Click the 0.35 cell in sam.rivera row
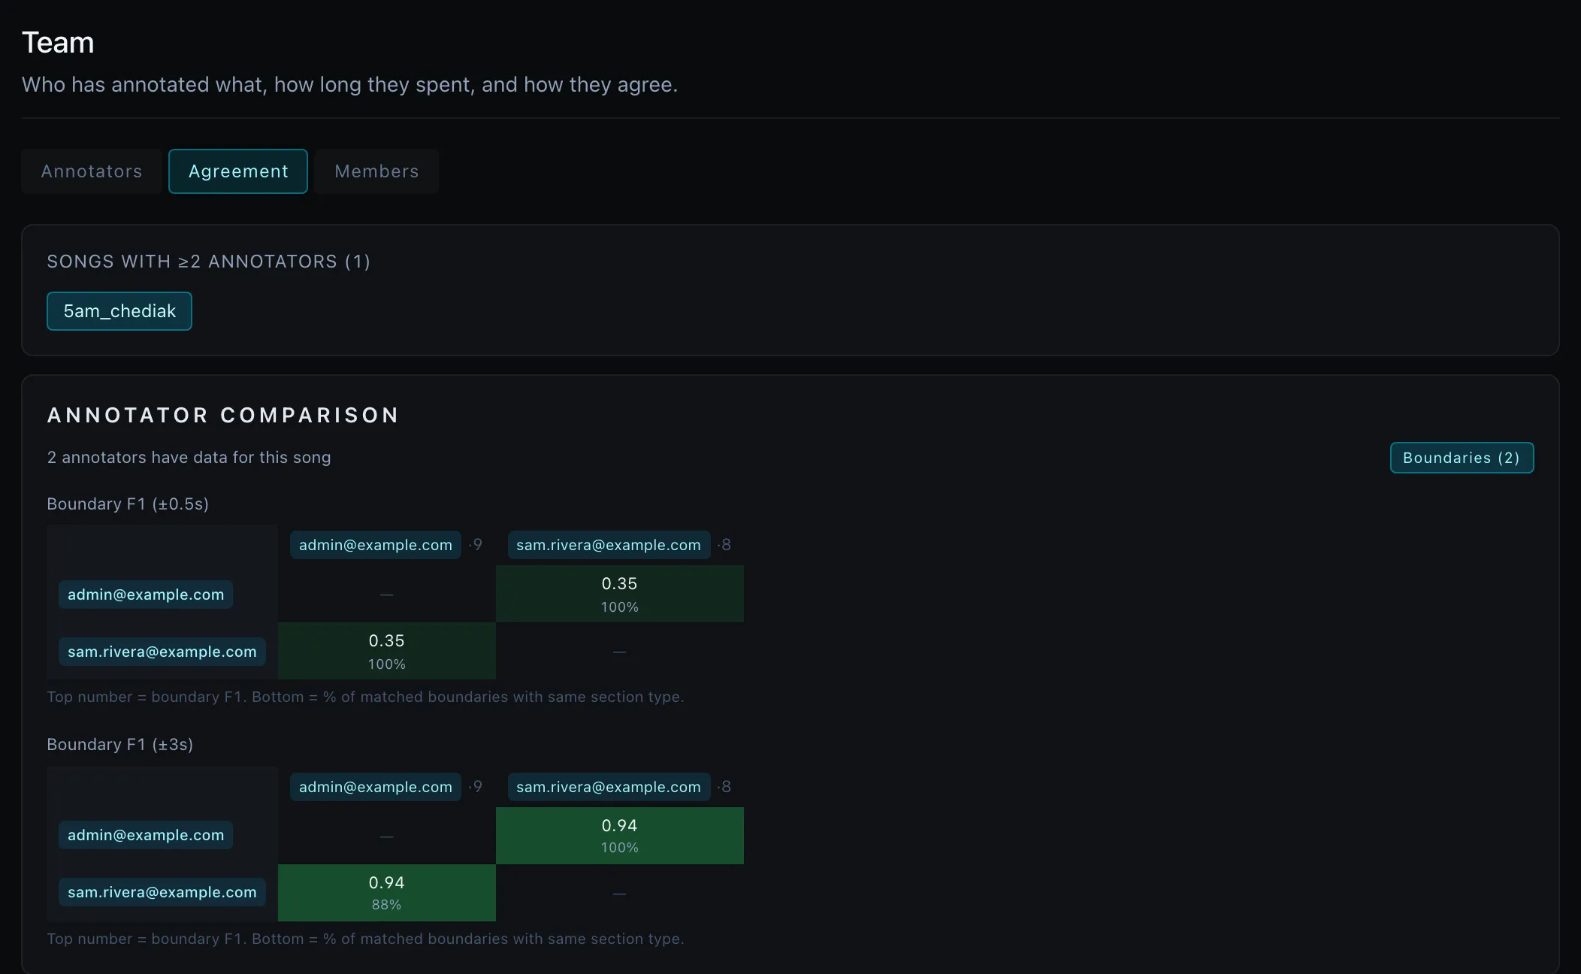 (x=387, y=651)
